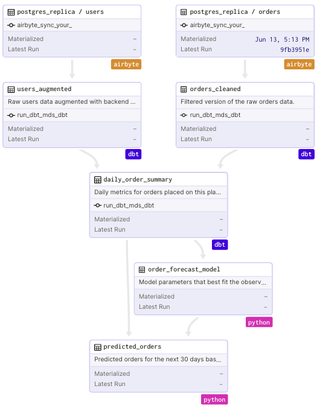Click the table icon on daily_order_summary node
The height and width of the screenshot is (409, 317).
(97, 180)
